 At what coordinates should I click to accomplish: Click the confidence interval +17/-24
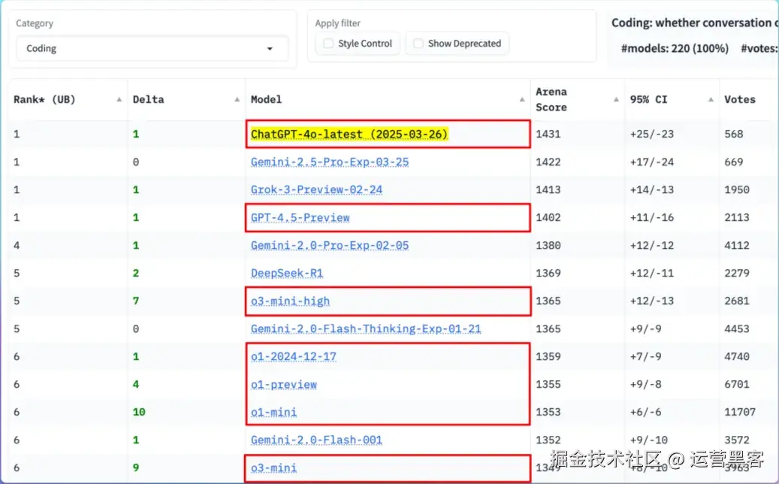pyautogui.click(x=652, y=162)
